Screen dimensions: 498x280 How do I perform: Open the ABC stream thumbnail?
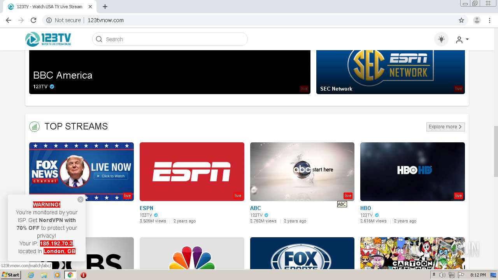[302, 171]
